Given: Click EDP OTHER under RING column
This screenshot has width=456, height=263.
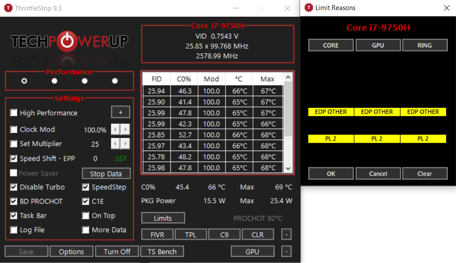Looking at the screenshot, I should (x=423, y=112).
